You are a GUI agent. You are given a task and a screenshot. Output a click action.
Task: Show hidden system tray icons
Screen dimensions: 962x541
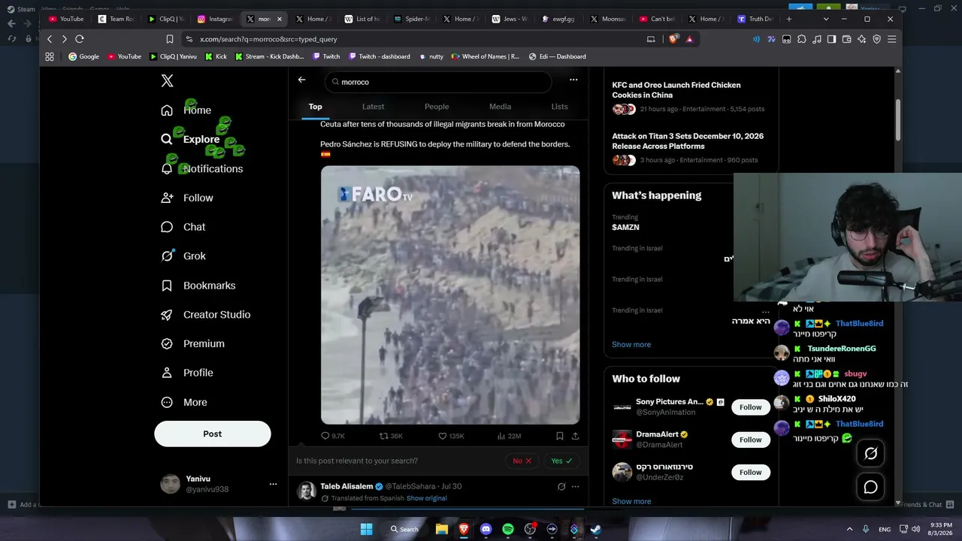849,529
